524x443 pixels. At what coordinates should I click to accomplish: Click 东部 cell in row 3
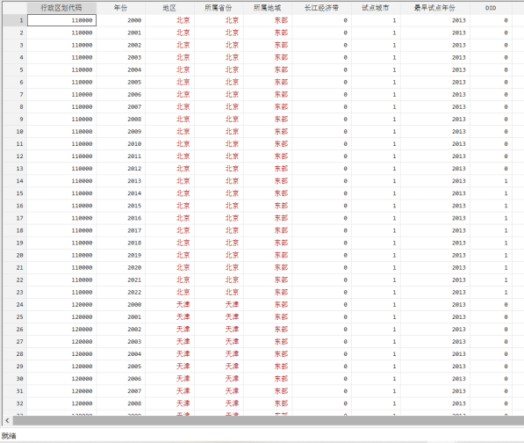pos(268,45)
